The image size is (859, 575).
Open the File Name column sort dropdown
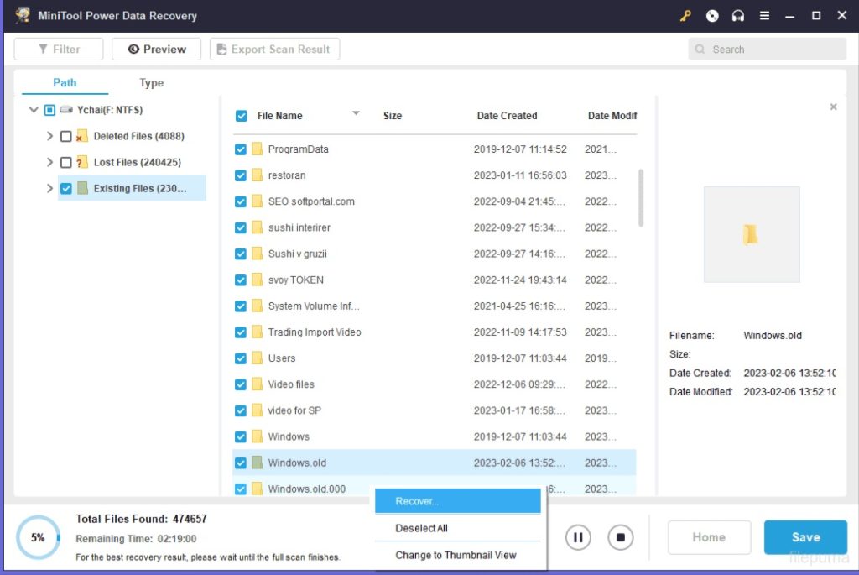click(356, 113)
